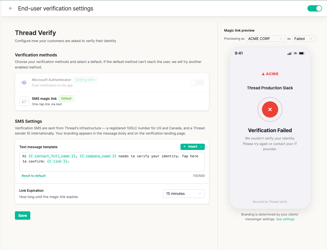Click the Coming soon badge
Image resolution: width=327 pixels, height=250 pixels.
tap(85, 80)
